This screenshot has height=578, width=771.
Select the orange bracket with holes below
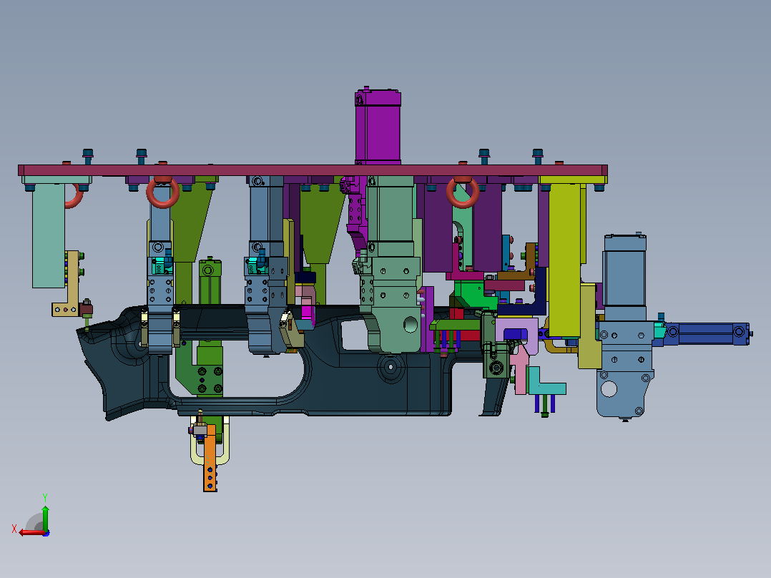coord(210,458)
